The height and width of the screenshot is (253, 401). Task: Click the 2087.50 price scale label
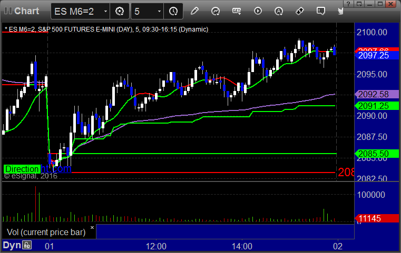click(x=372, y=137)
